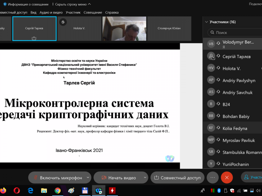Collapse the Участники (16) list
Image resolution: width=262 pixels, height=196 pixels.
point(206,22)
